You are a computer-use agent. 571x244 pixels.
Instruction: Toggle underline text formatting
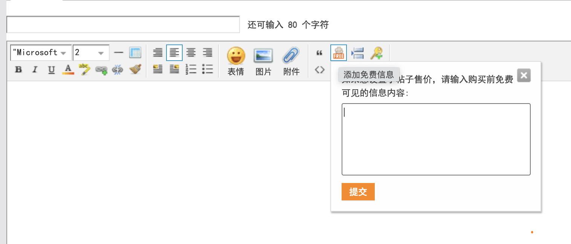[x=51, y=69]
